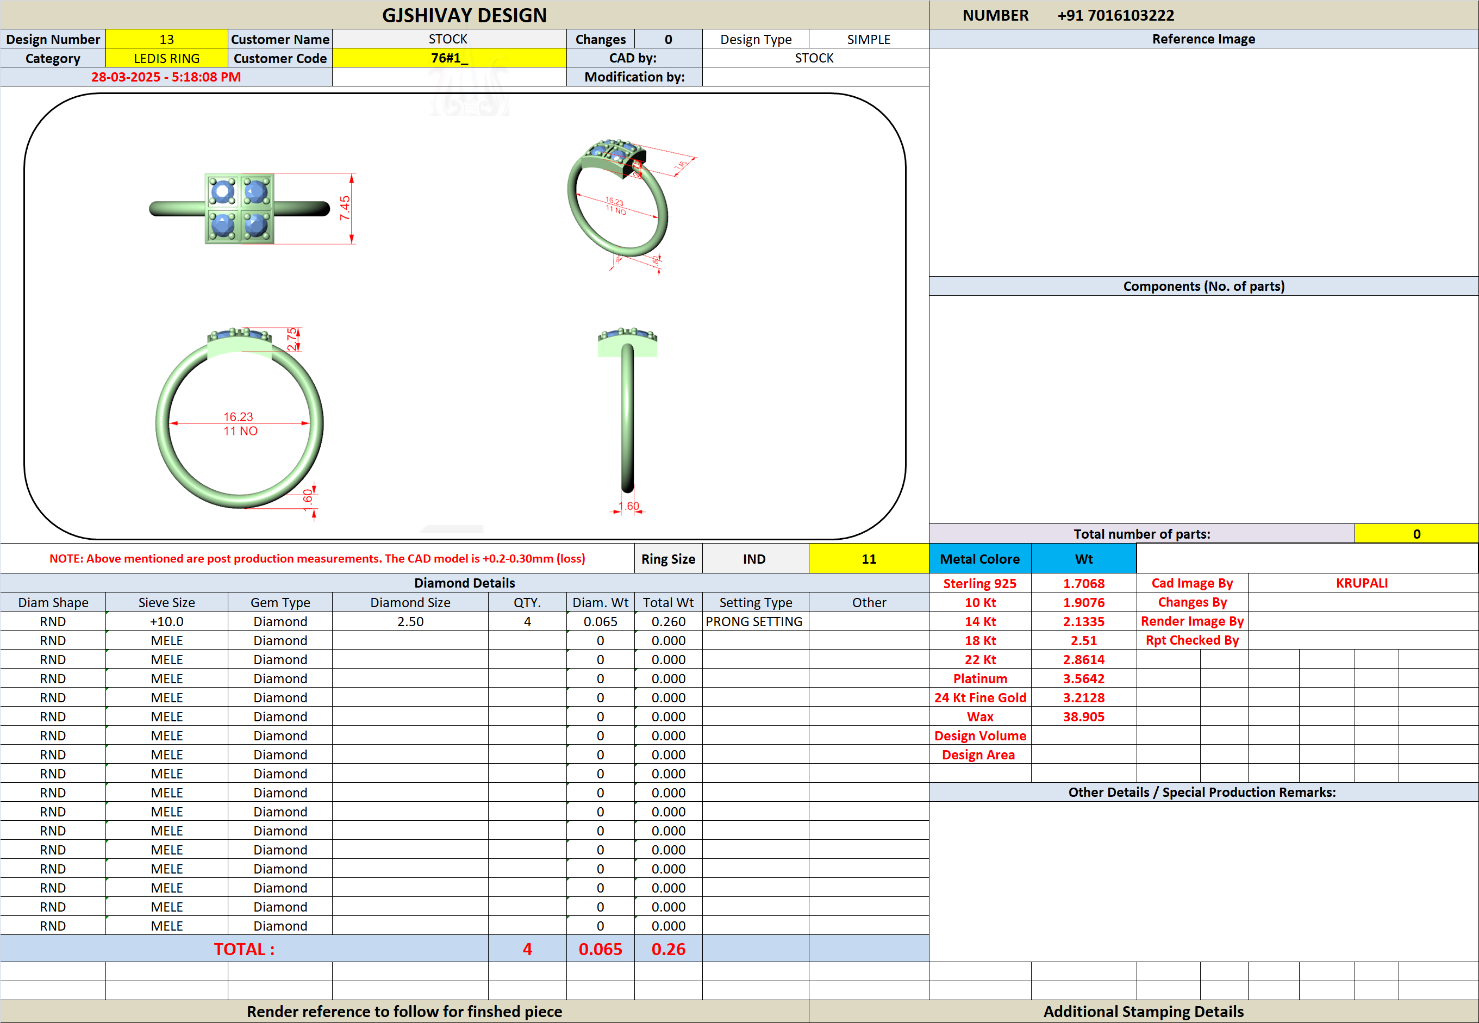Select the 22 Kt weight 2.8614
1479x1023 pixels.
1084,659
